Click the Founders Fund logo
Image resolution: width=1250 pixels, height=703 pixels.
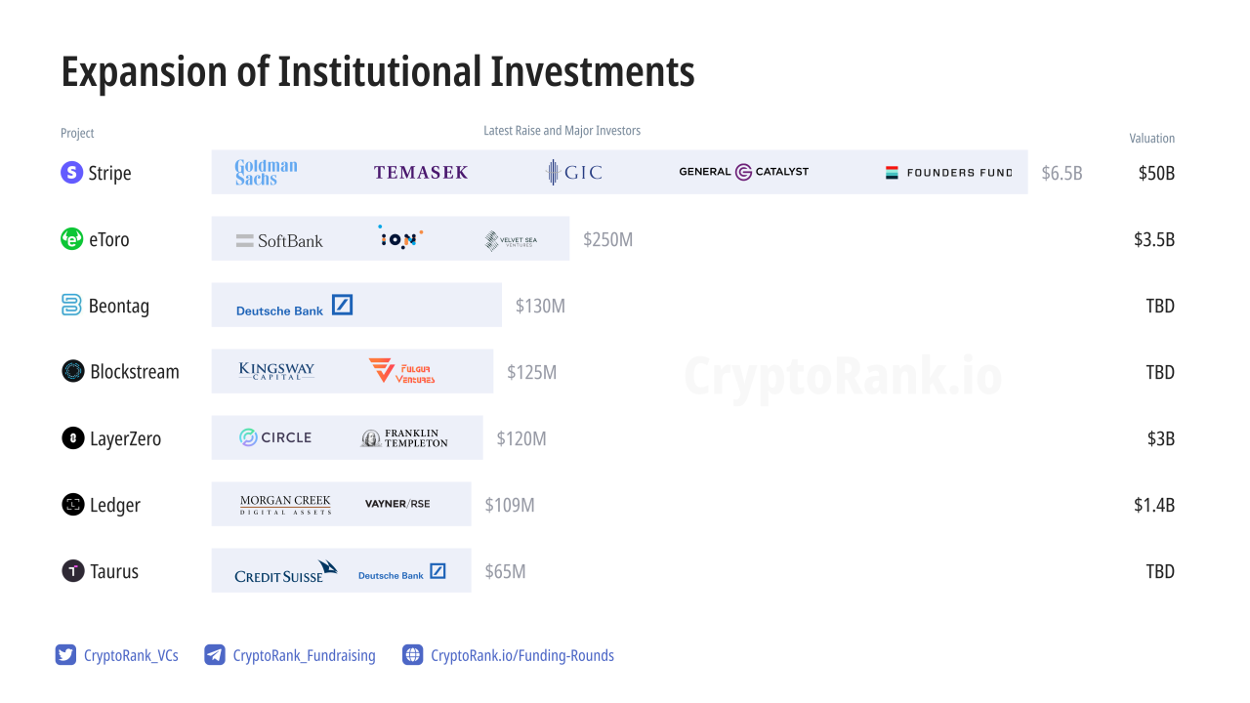tap(949, 173)
